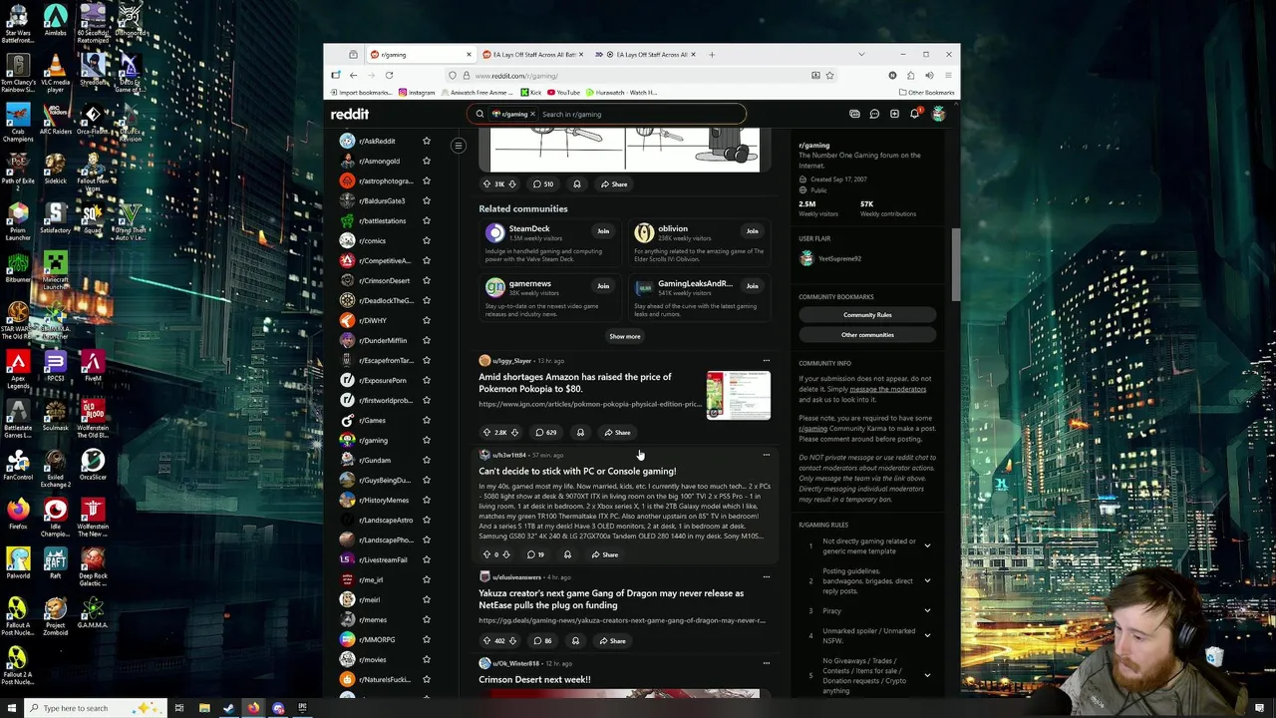Remove the r/gaming search scope chip
Screen dimensions: 1276x718
click(x=532, y=114)
